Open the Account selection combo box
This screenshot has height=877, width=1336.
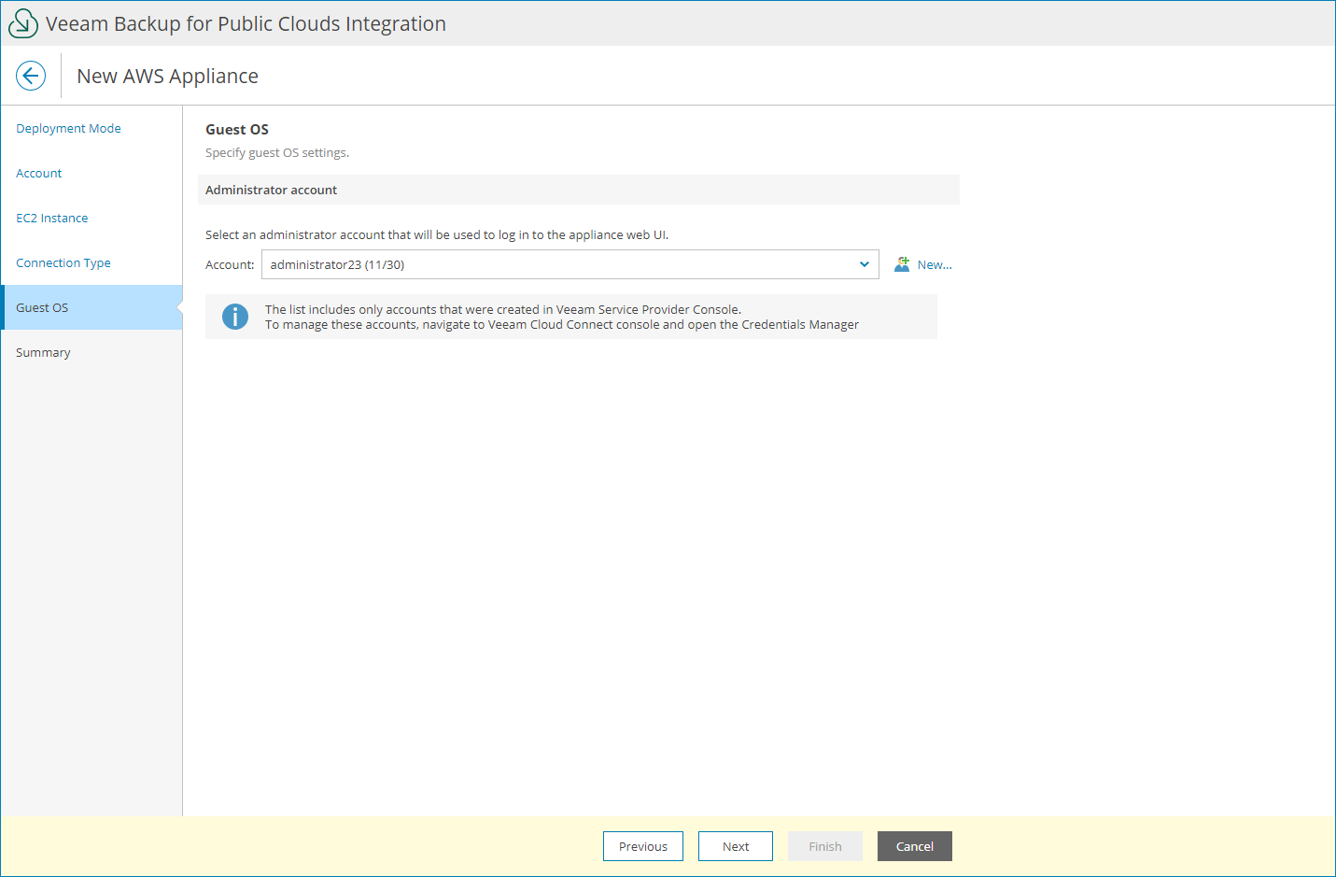click(570, 264)
